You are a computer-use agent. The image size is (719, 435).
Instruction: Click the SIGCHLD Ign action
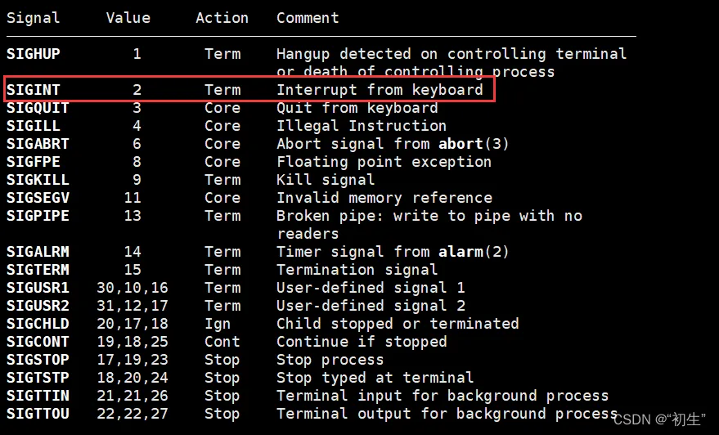218,324
